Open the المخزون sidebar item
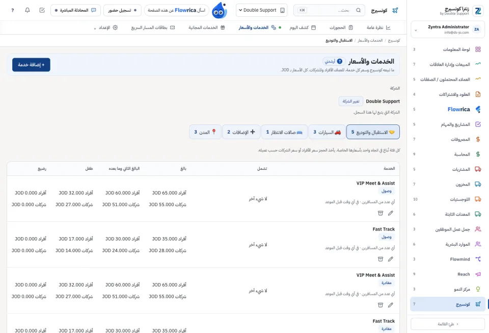489x333 pixels. (448, 184)
